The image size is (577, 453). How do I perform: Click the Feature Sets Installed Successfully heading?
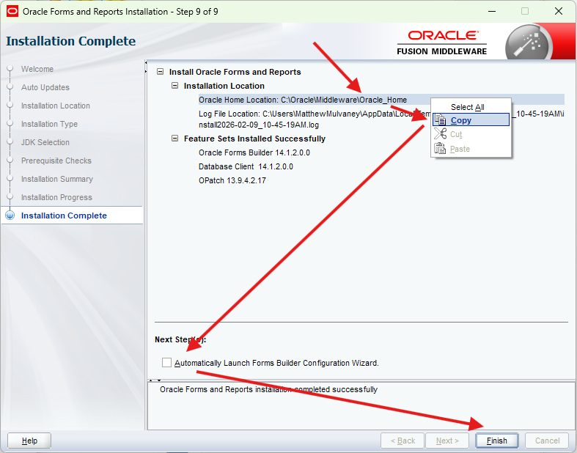click(254, 139)
